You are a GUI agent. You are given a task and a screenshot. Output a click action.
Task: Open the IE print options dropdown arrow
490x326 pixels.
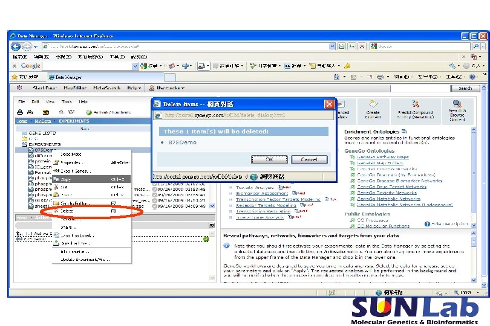coord(388,77)
